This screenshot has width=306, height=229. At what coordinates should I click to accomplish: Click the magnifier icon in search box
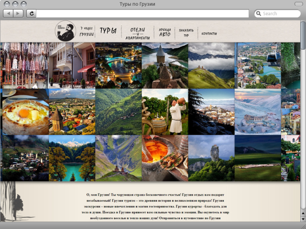tap(259, 13)
